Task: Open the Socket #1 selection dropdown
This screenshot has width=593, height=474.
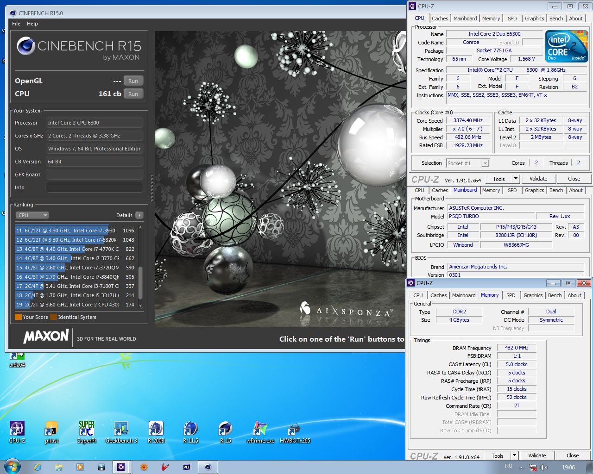Action: [467, 163]
